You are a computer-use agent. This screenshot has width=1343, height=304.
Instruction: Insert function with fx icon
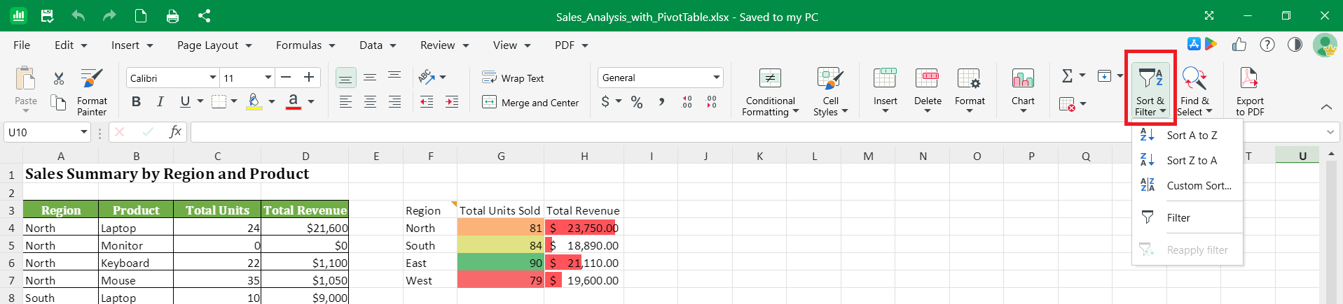click(x=175, y=131)
